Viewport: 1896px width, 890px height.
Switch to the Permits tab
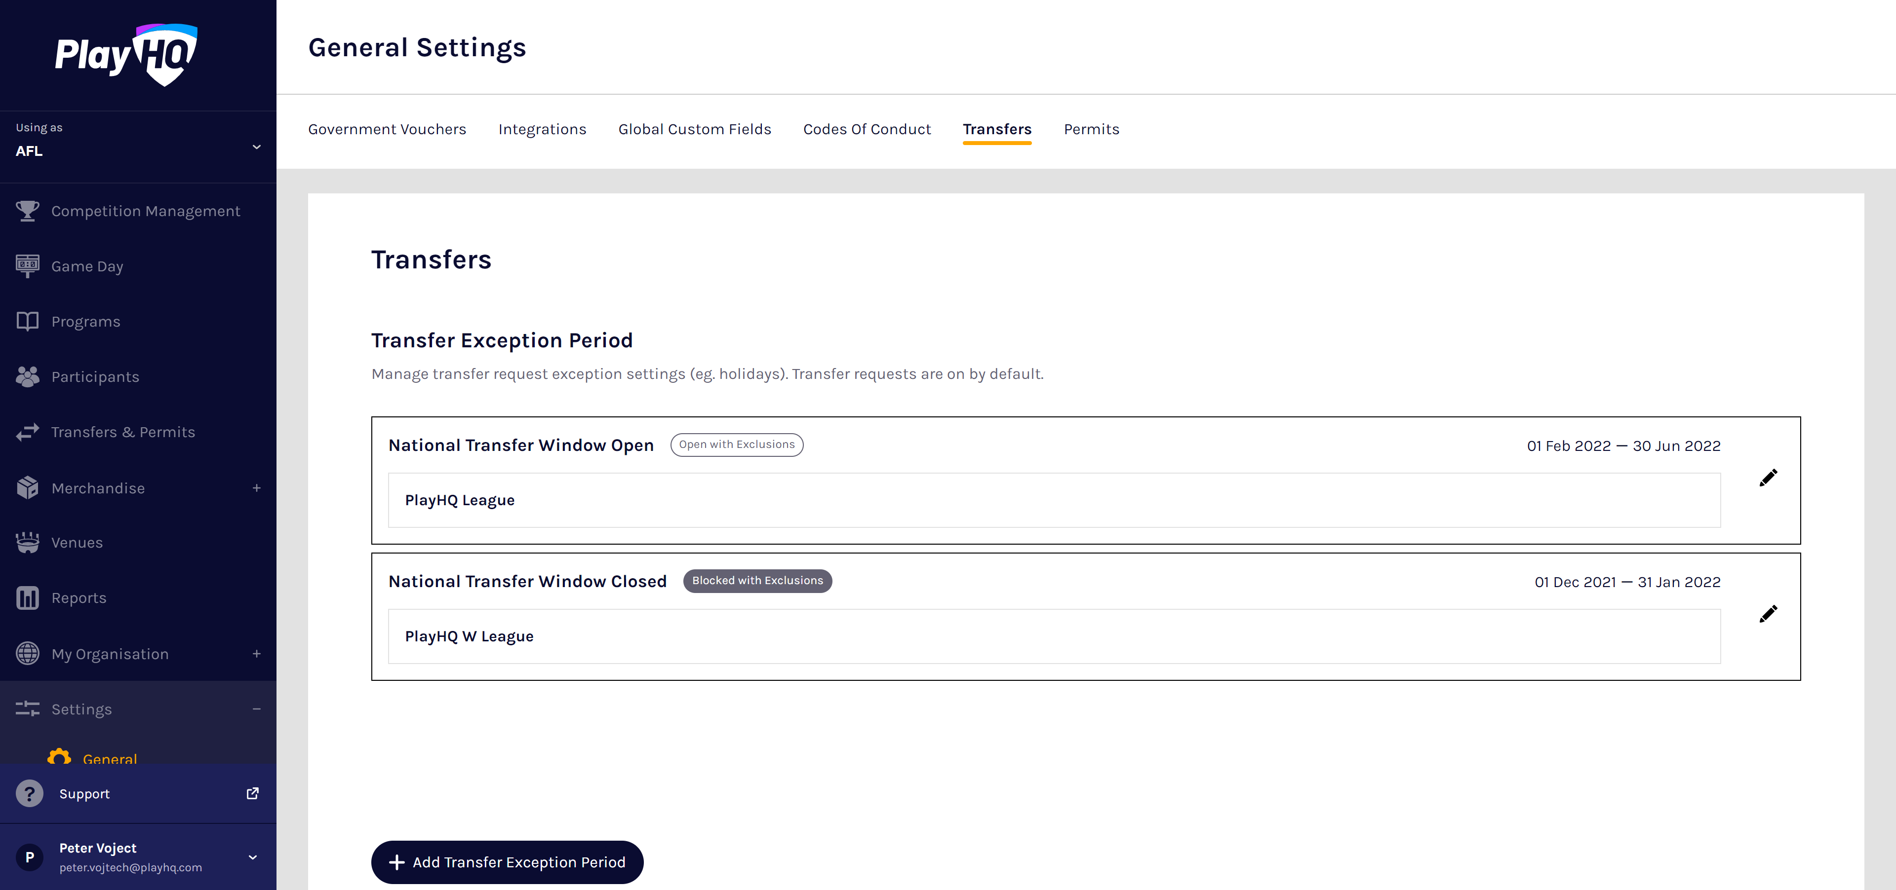tap(1091, 129)
